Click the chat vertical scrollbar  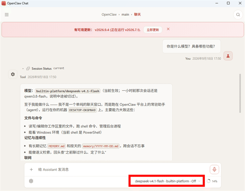tap(240, 93)
